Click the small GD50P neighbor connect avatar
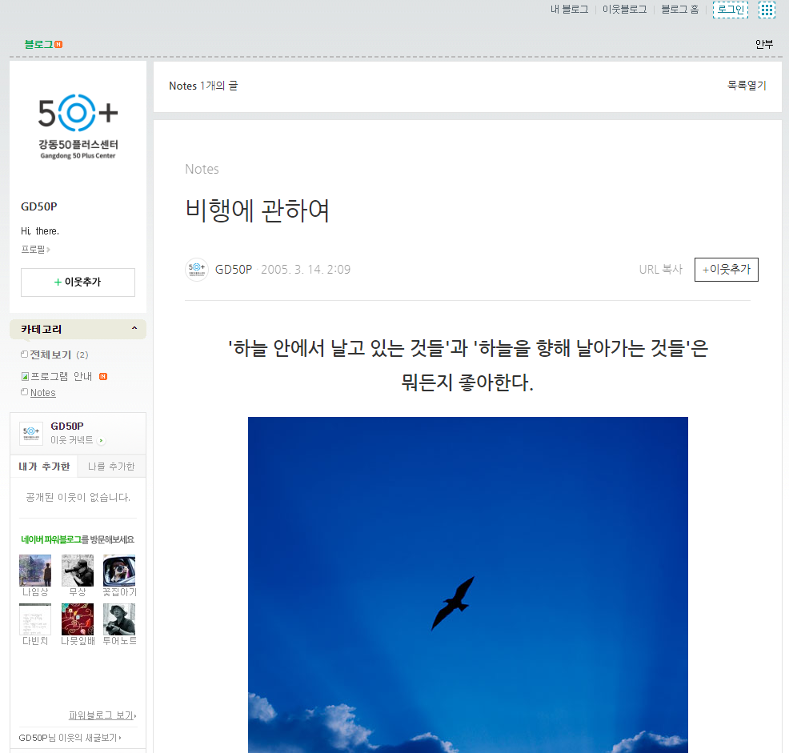The image size is (789, 753). tap(31, 433)
